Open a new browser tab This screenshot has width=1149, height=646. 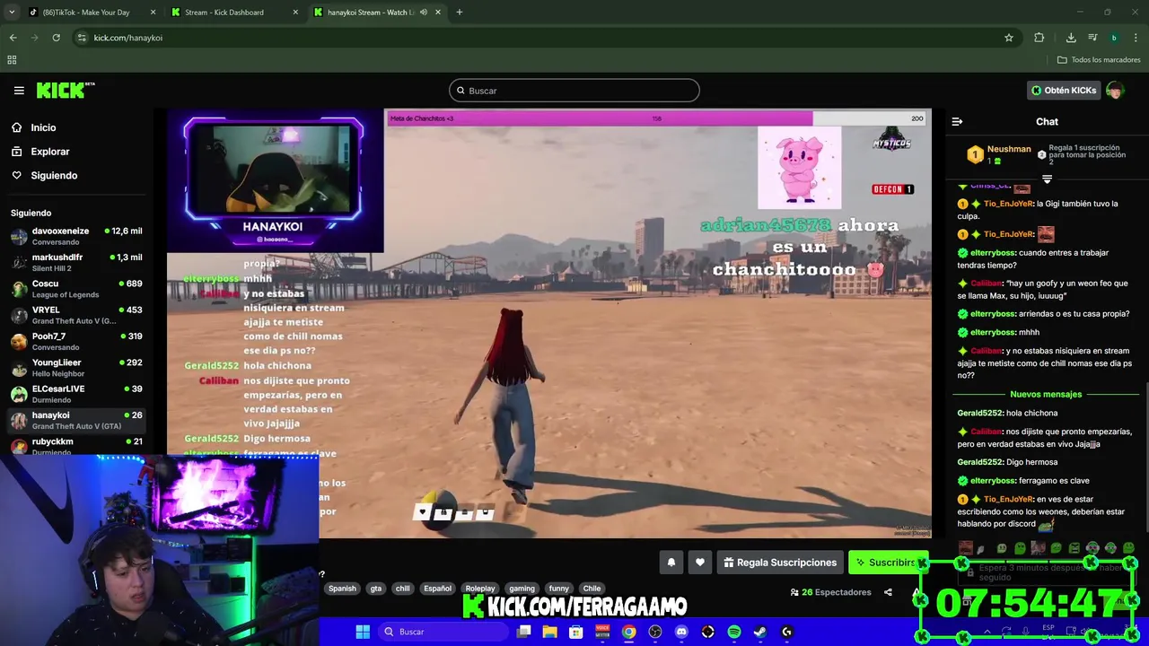click(459, 13)
